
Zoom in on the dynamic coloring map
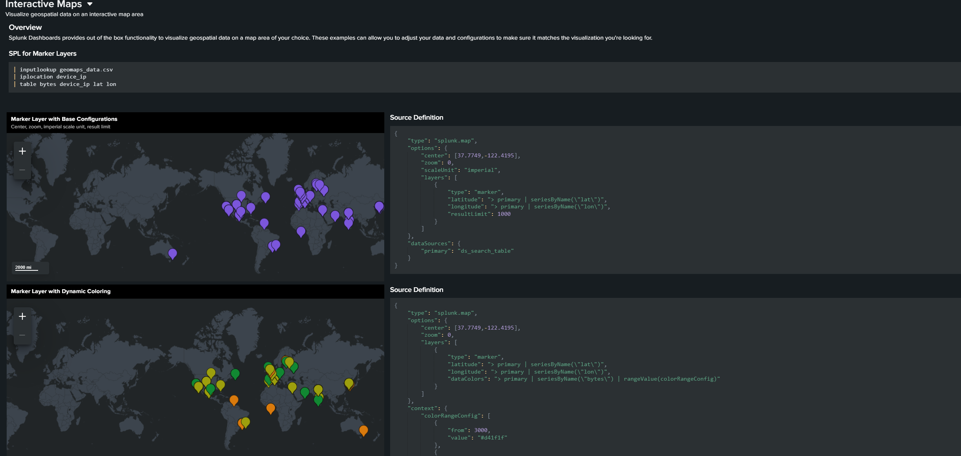point(22,316)
